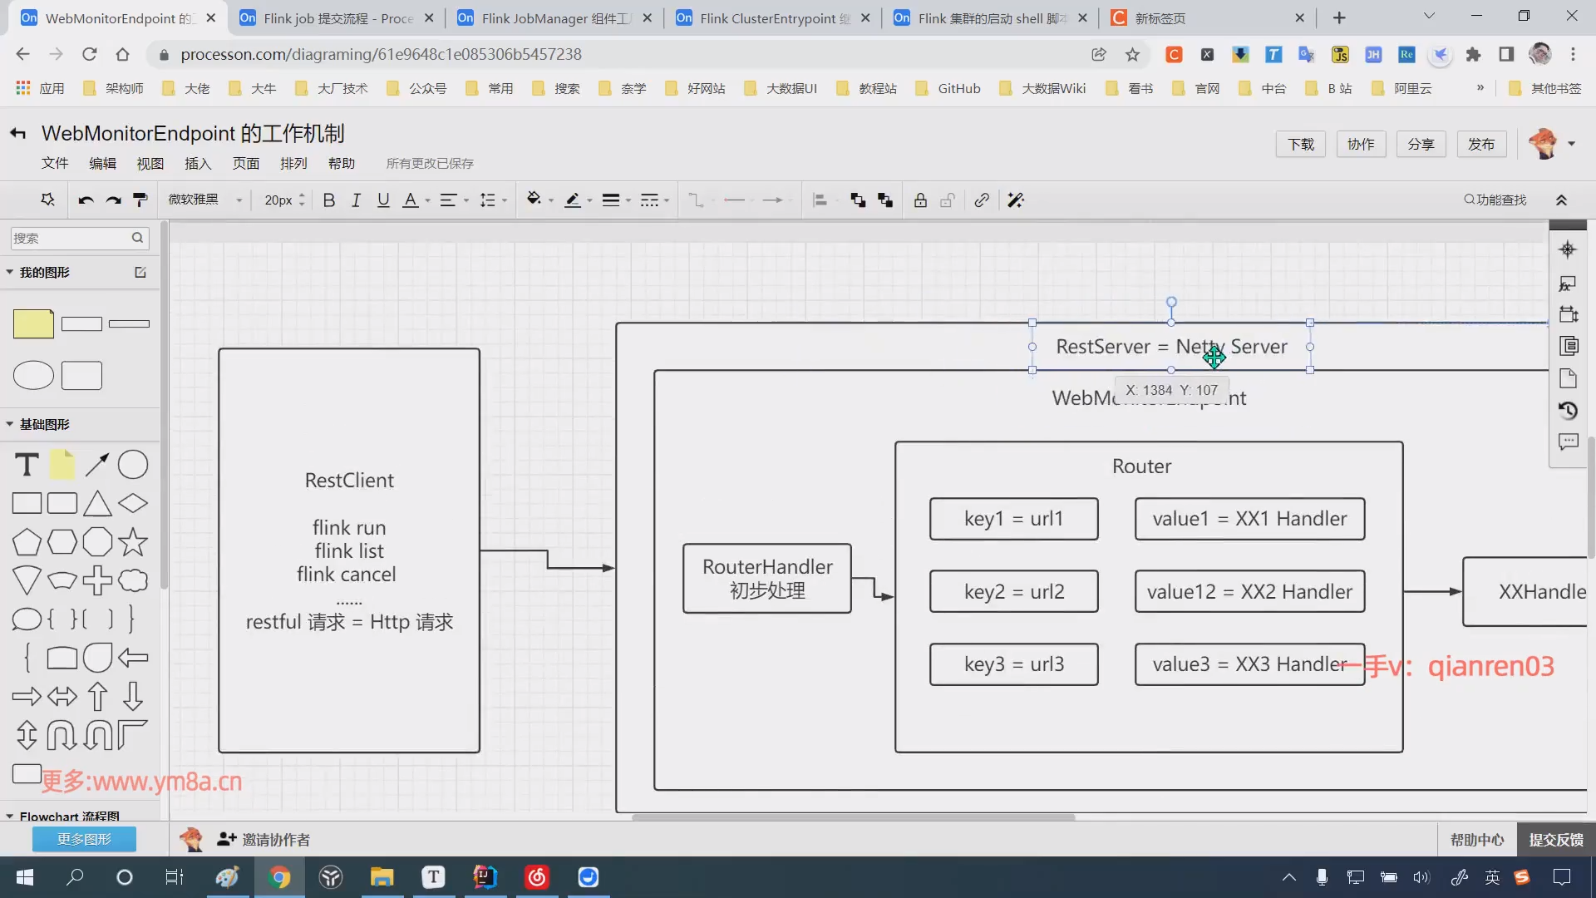Screen dimensions: 1596x898
Task: Open the history clock icon in right sidebar
Action: click(1568, 411)
